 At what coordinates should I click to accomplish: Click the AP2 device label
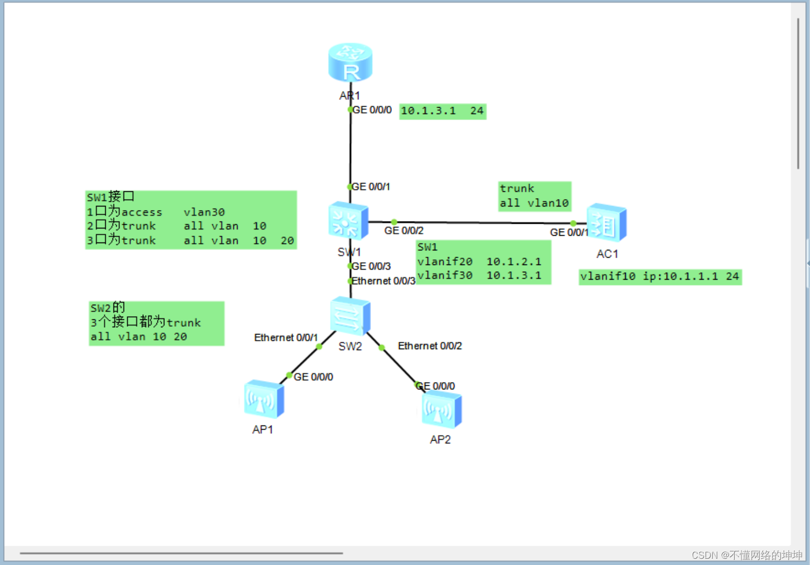440,440
